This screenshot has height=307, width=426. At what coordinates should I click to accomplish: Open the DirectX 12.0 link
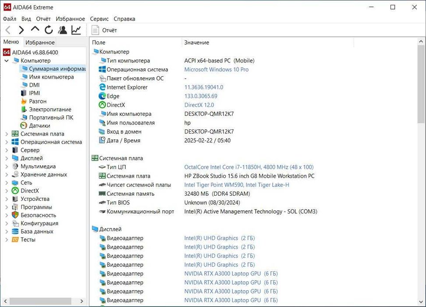tap(199, 105)
